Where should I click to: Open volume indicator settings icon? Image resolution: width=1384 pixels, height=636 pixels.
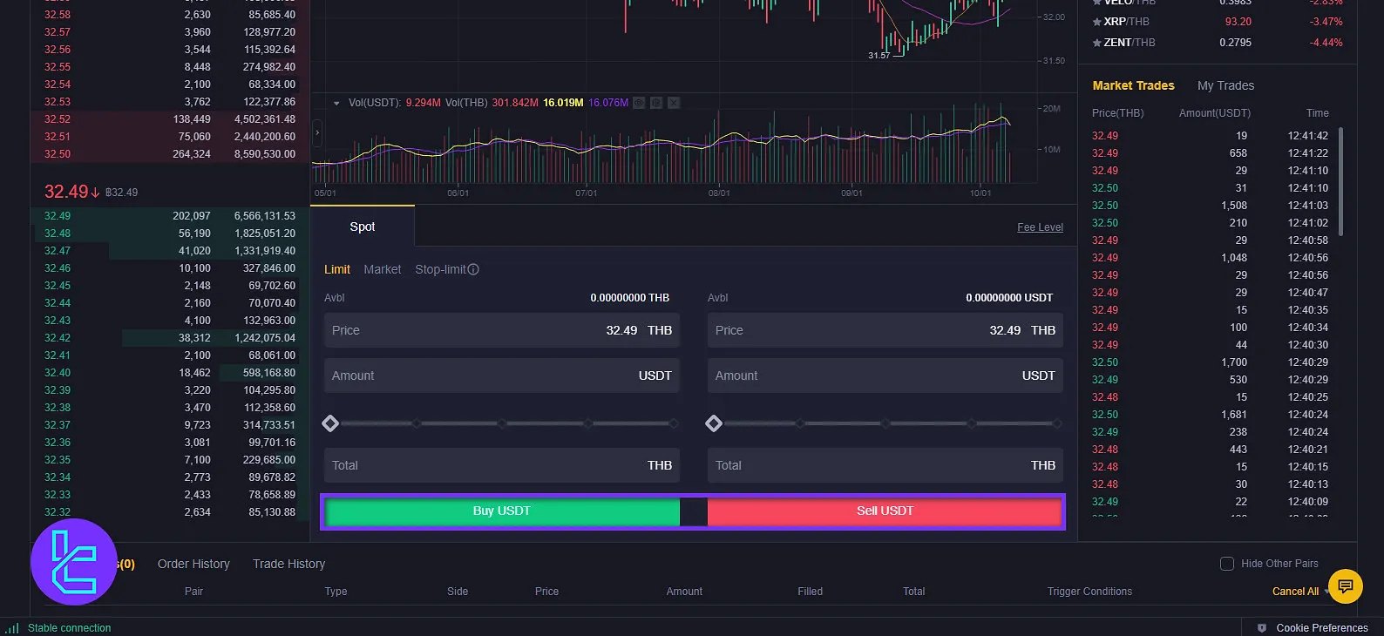pyautogui.click(x=656, y=103)
